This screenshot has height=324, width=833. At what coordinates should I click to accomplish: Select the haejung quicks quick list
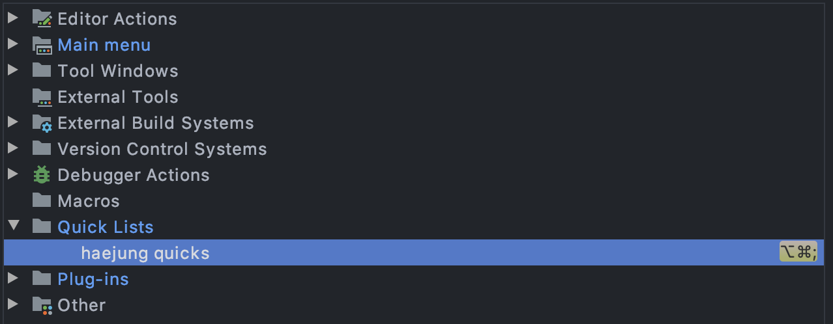[x=145, y=253]
